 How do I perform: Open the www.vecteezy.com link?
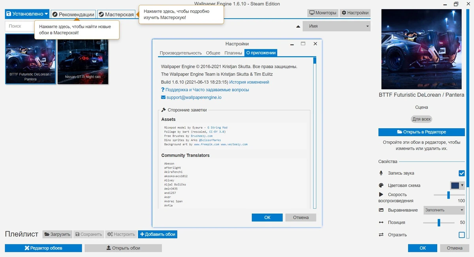(234, 144)
